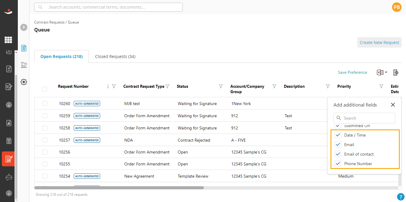This screenshot has width=406, height=202.
Task: Click the Save Preference link
Action: [x=353, y=72]
